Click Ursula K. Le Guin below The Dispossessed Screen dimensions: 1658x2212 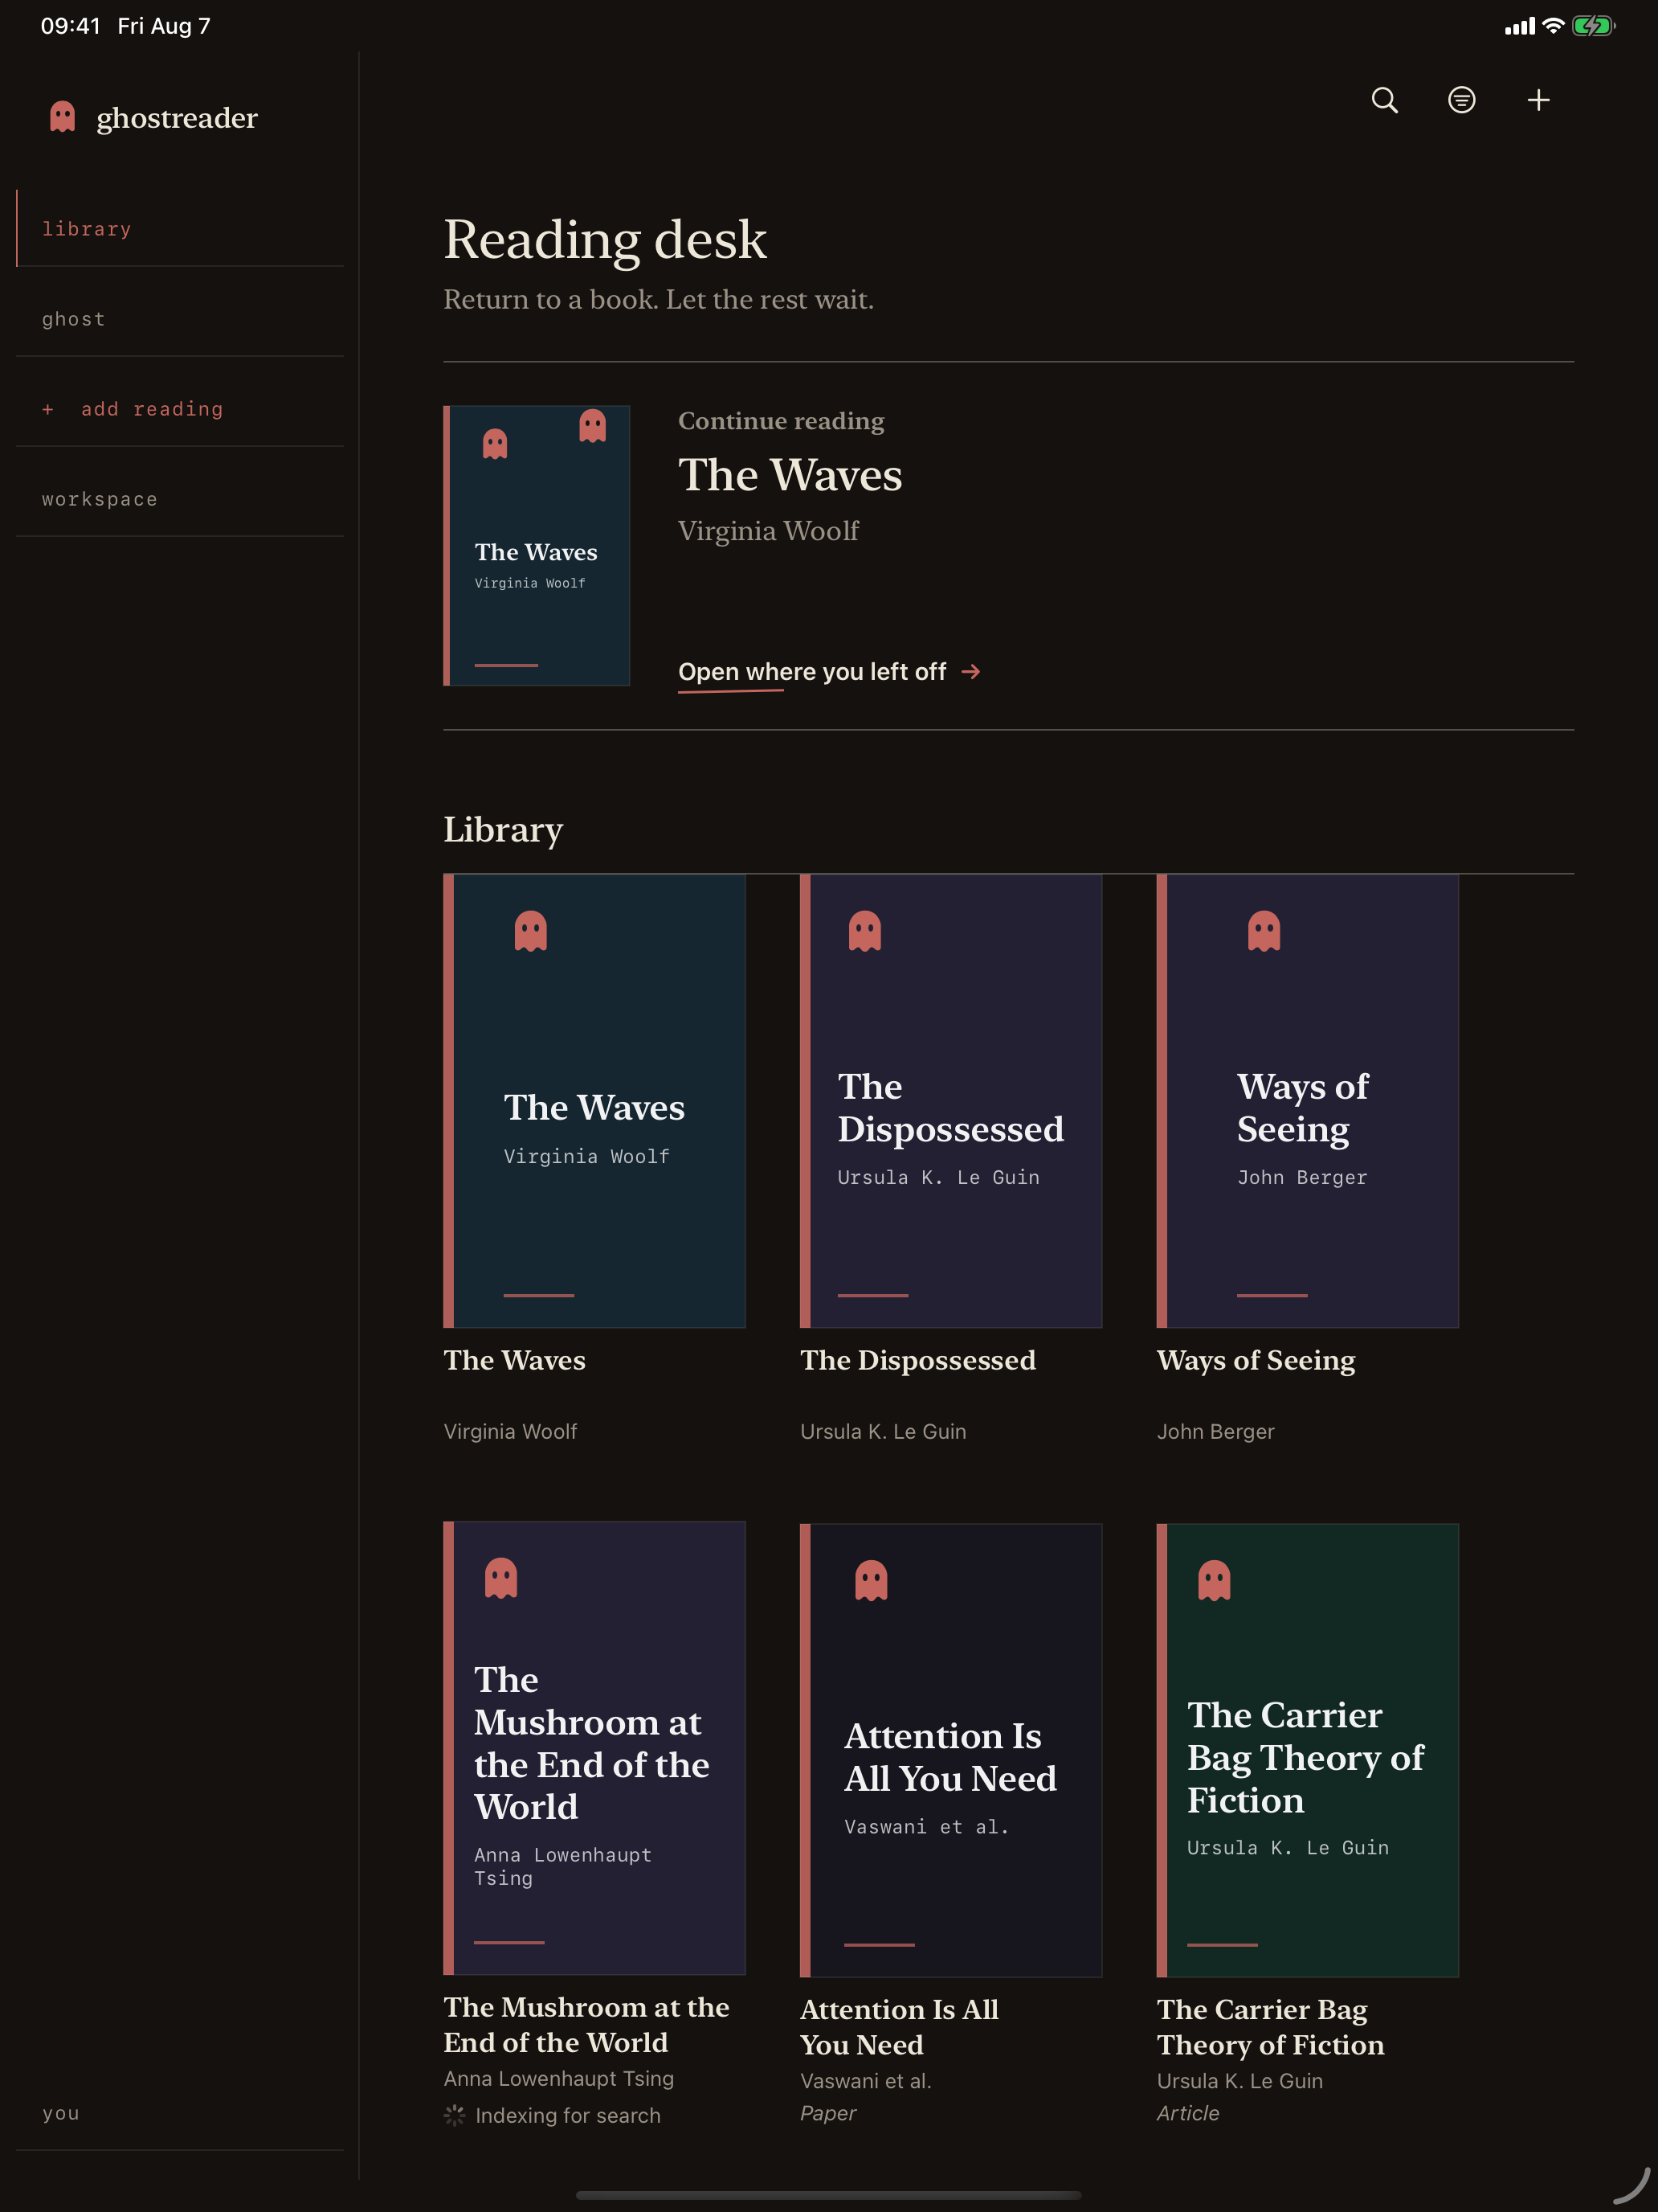click(x=883, y=1431)
